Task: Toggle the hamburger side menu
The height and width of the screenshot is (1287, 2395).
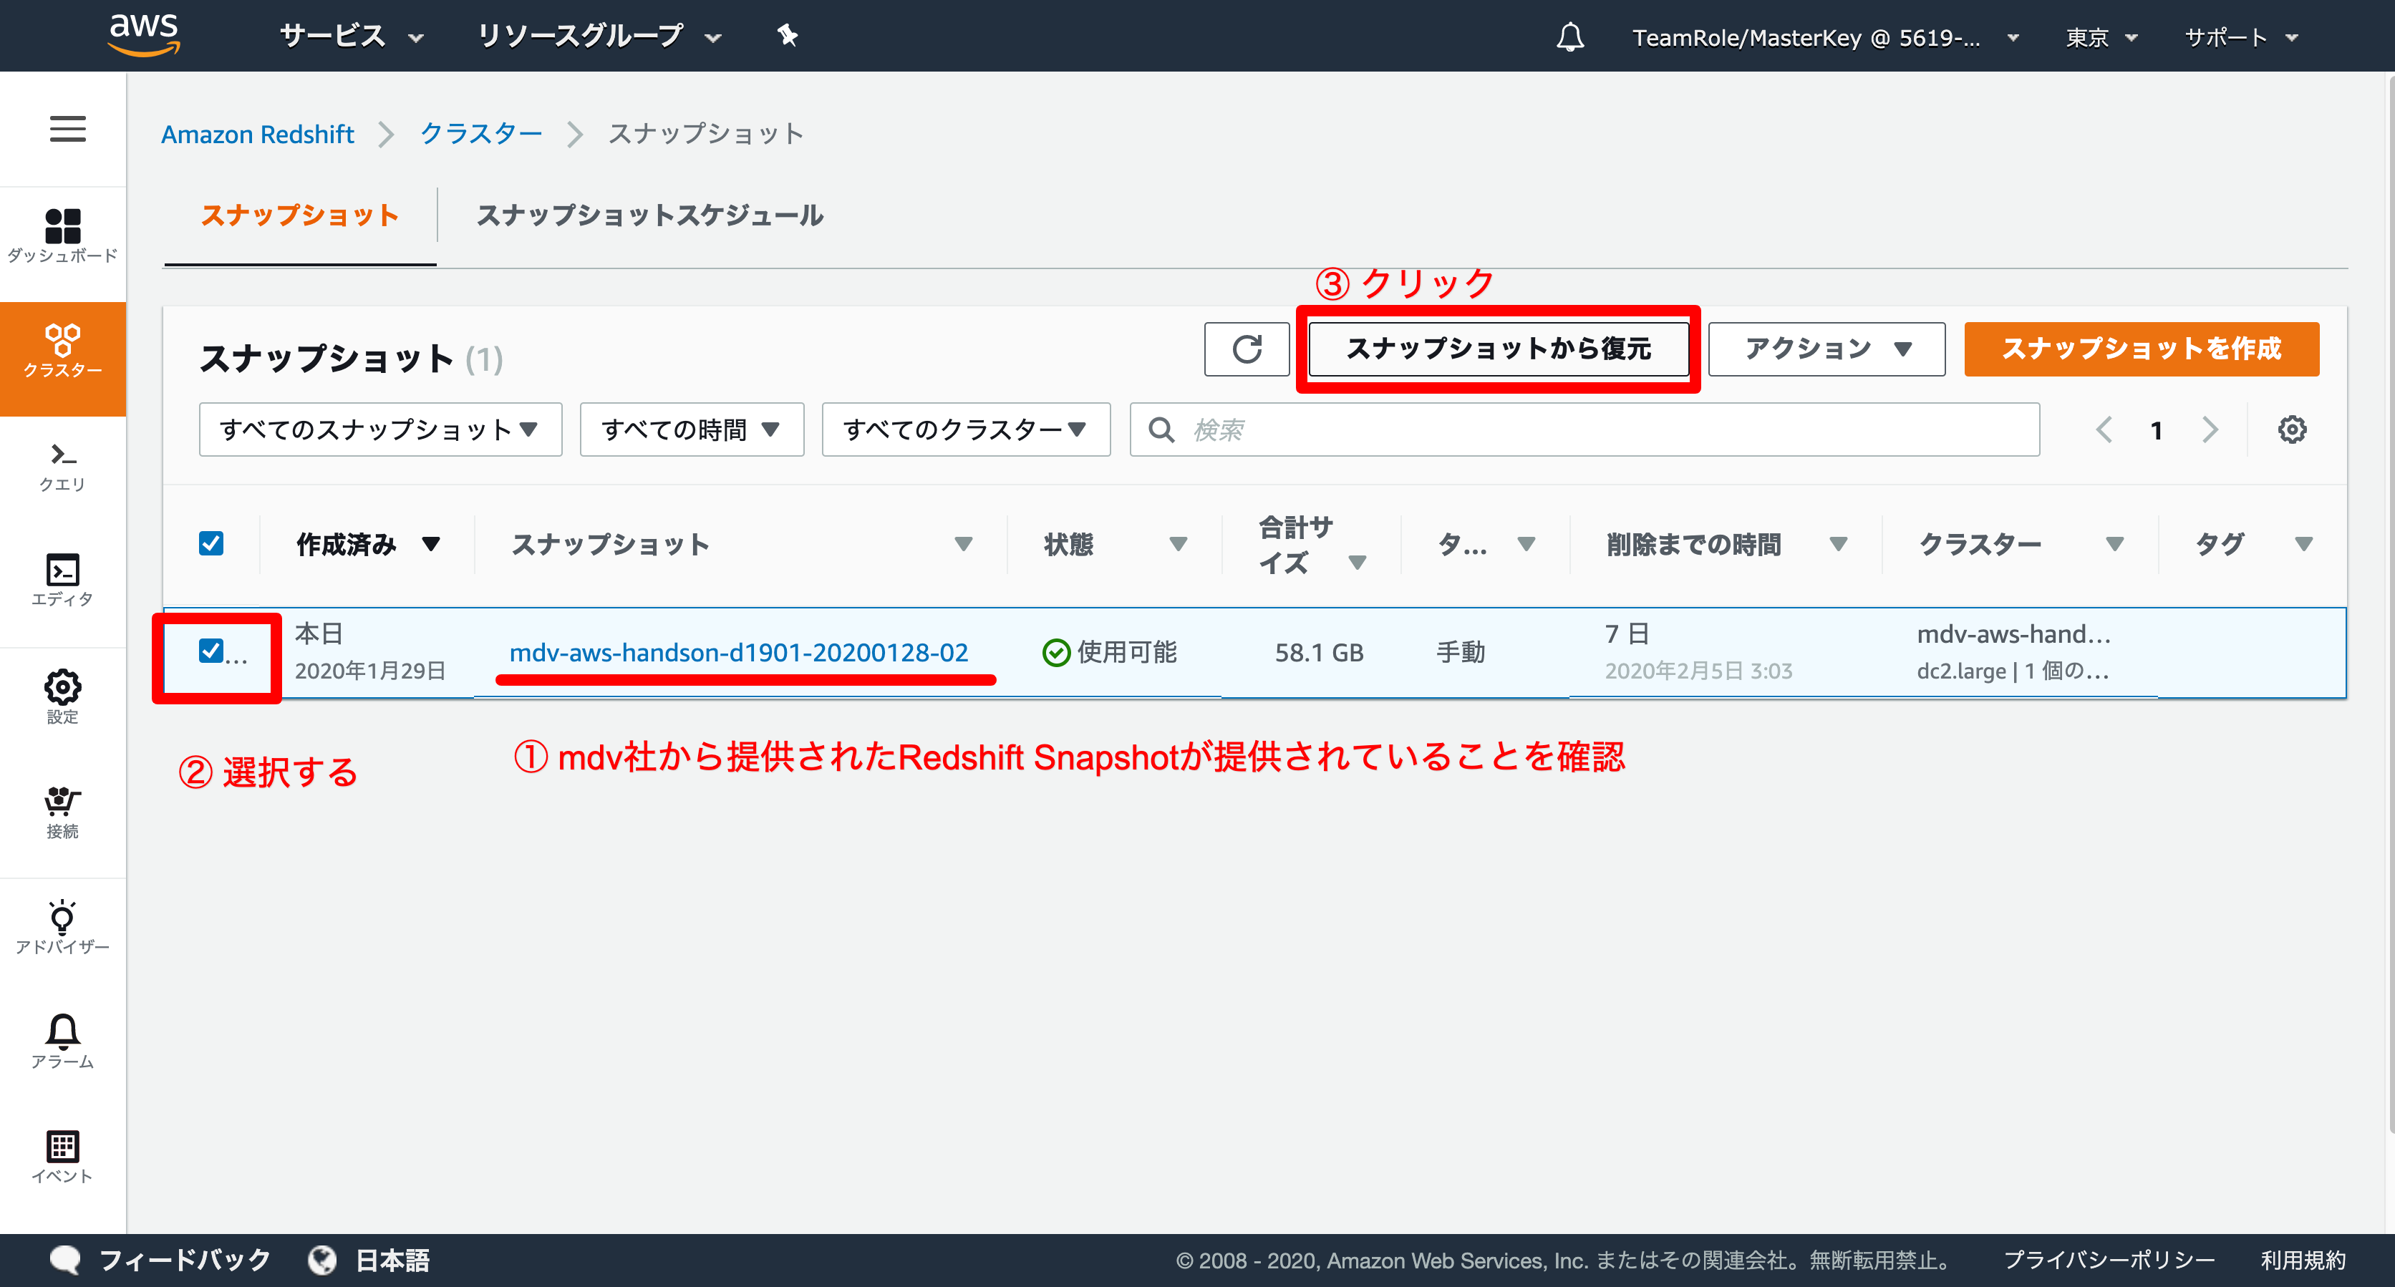Action: tap(67, 128)
